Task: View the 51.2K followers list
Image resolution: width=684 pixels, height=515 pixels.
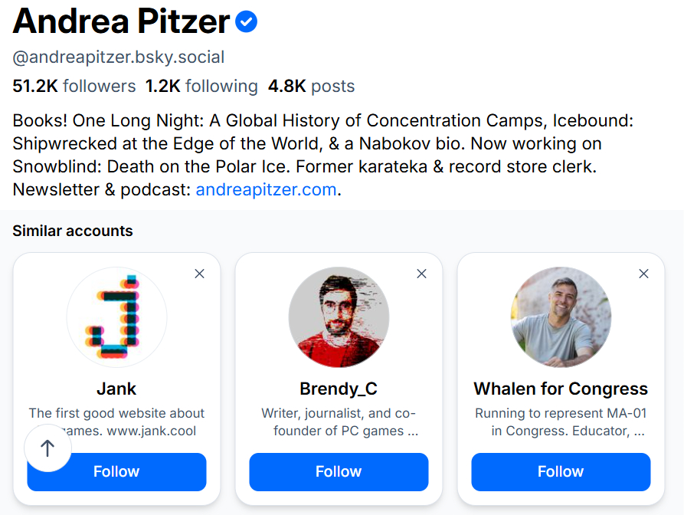Action: pyautogui.click(x=74, y=86)
